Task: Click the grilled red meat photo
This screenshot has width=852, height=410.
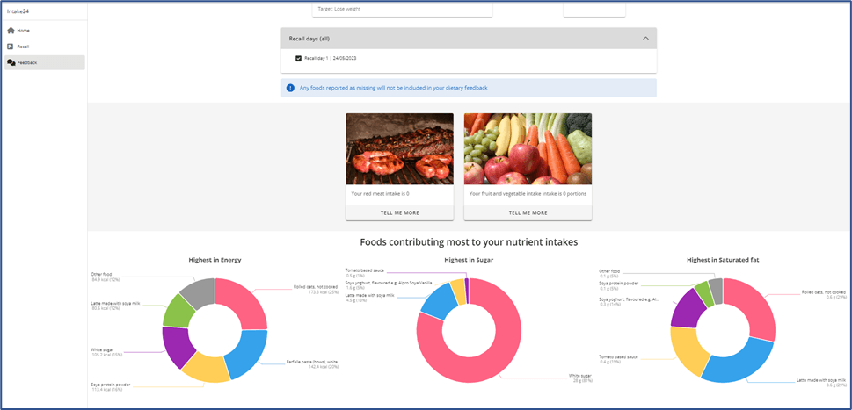Action: pyautogui.click(x=399, y=149)
